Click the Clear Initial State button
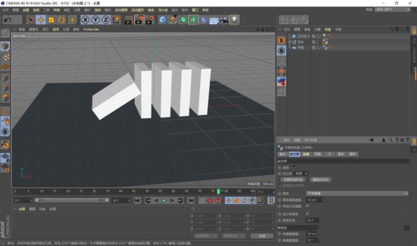This screenshot has height=246, width=417. pos(320,179)
